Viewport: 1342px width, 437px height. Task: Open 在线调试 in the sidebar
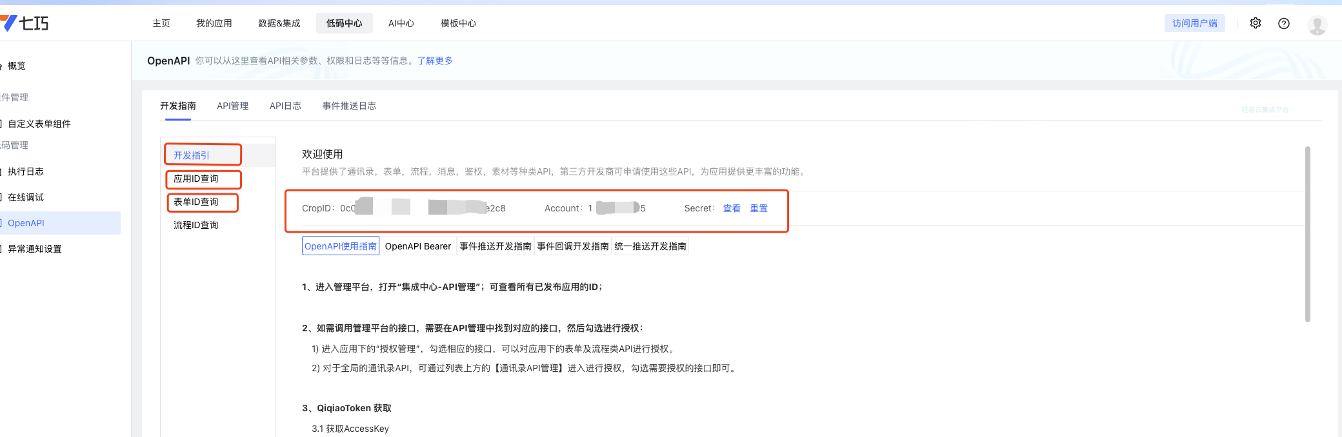coord(26,197)
